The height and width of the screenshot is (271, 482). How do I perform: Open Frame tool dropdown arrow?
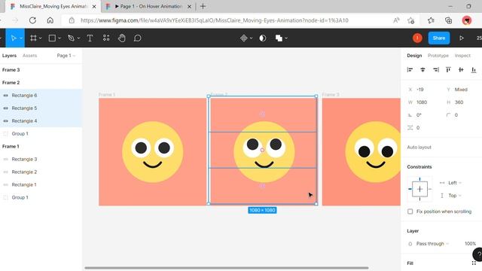click(x=40, y=38)
